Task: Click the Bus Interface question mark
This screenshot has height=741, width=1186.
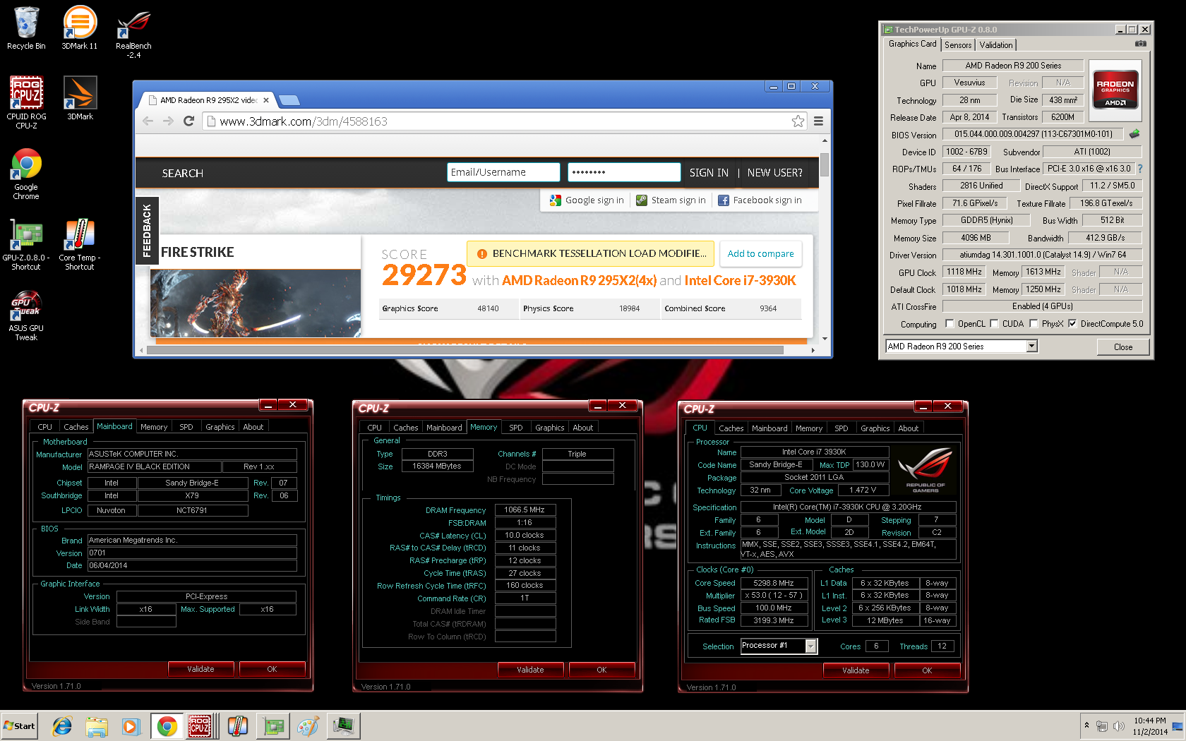Action: [1139, 169]
